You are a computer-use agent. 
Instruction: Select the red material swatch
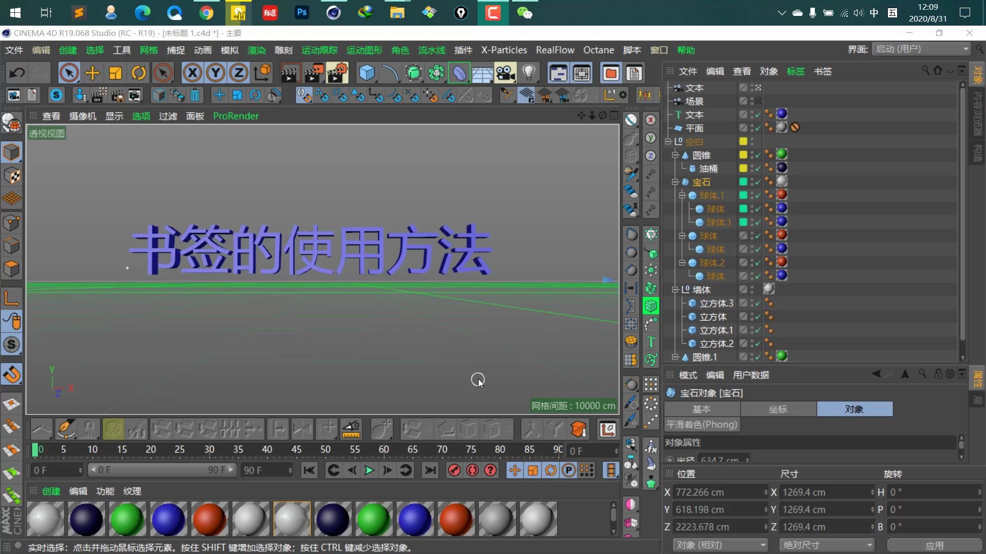pos(209,519)
